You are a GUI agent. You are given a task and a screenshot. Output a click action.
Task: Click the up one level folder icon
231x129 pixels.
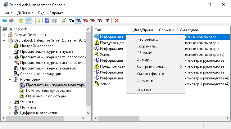(21, 21)
